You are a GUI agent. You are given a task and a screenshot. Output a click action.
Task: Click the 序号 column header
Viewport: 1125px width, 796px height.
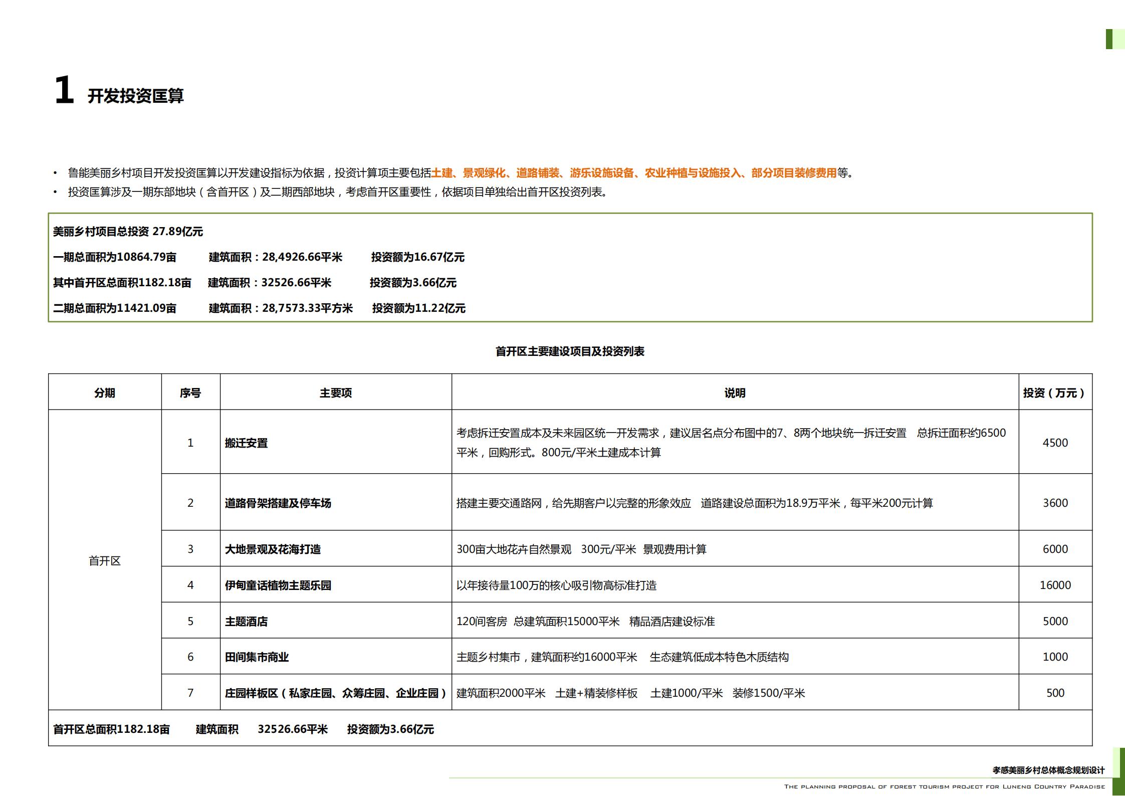click(190, 392)
